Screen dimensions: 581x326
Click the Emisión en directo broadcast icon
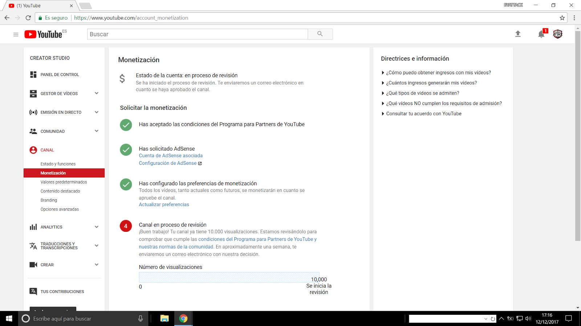pyautogui.click(x=33, y=112)
